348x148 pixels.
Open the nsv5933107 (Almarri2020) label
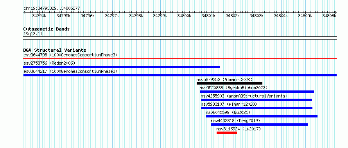(x=229, y=104)
